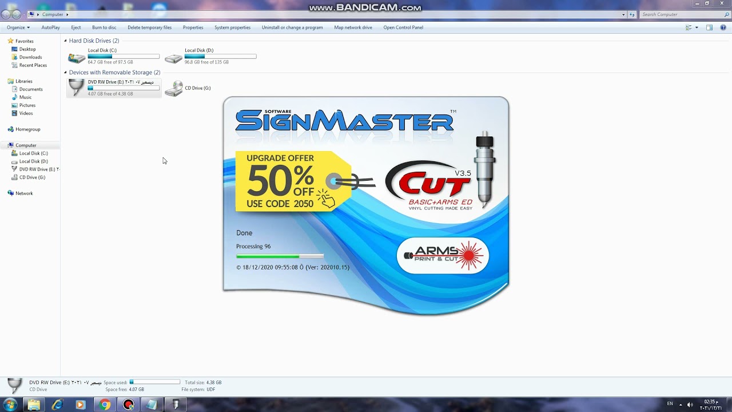Click the SignMaster splash progress bar

tap(280, 256)
